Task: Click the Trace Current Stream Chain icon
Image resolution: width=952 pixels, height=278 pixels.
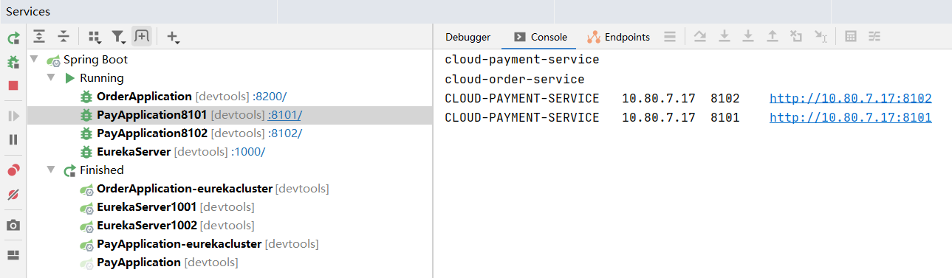Action: (874, 36)
